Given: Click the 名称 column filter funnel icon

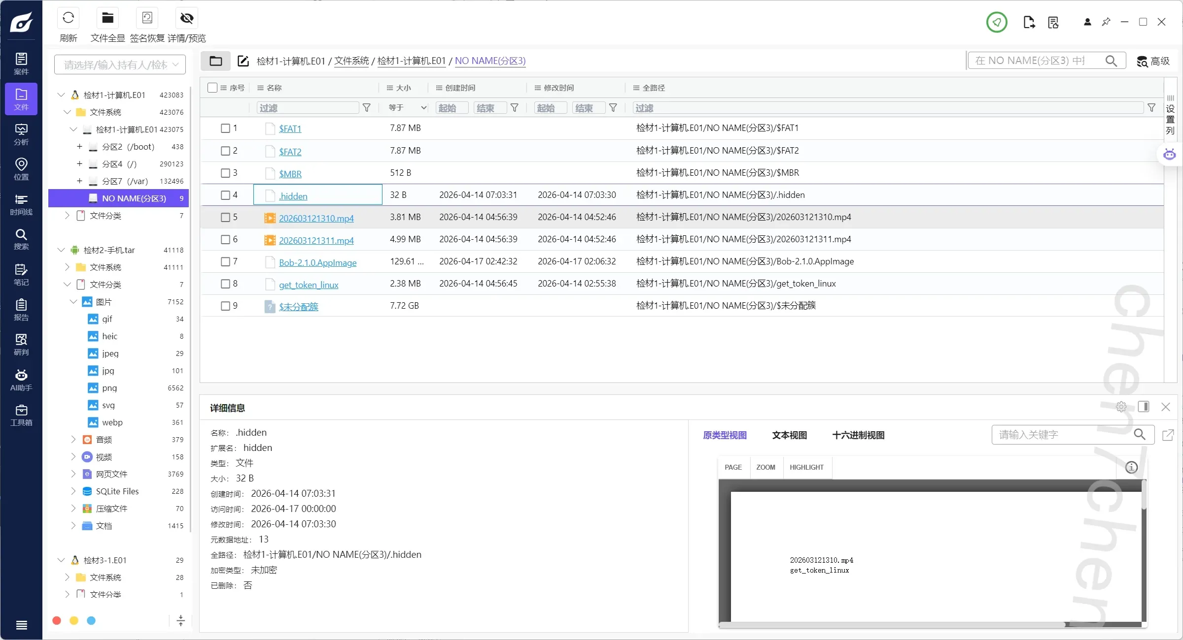Looking at the screenshot, I should [367, 108].
